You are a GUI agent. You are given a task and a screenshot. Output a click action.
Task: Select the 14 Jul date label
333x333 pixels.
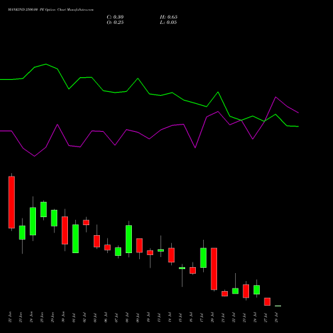tap(170, 317)
